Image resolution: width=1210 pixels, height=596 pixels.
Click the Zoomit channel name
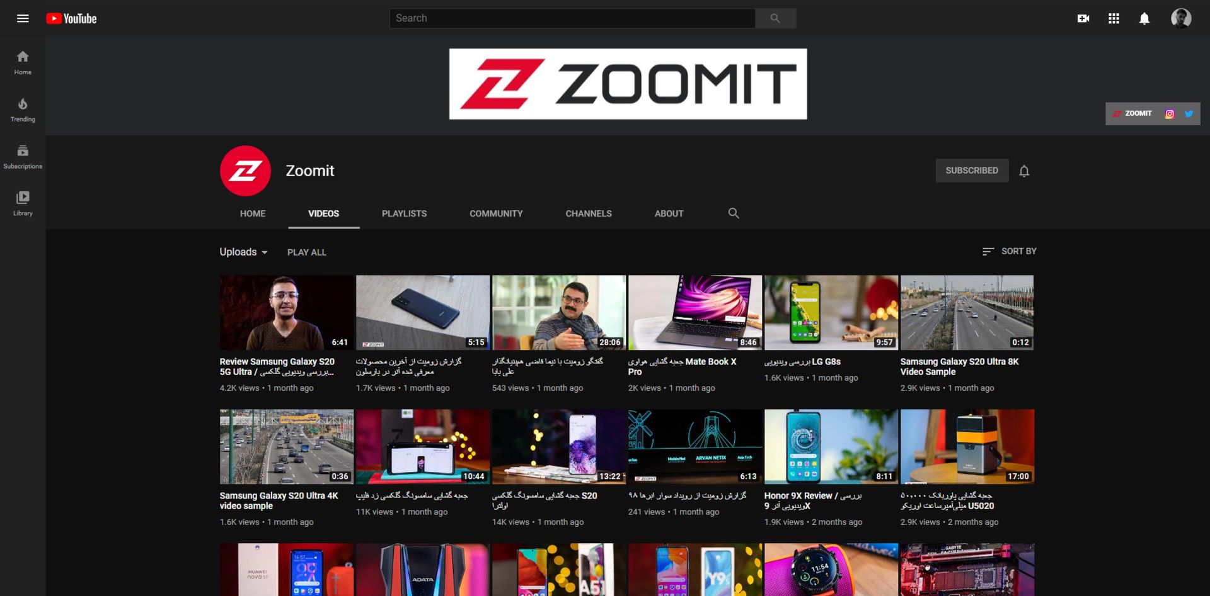click(x=309, y=171)
